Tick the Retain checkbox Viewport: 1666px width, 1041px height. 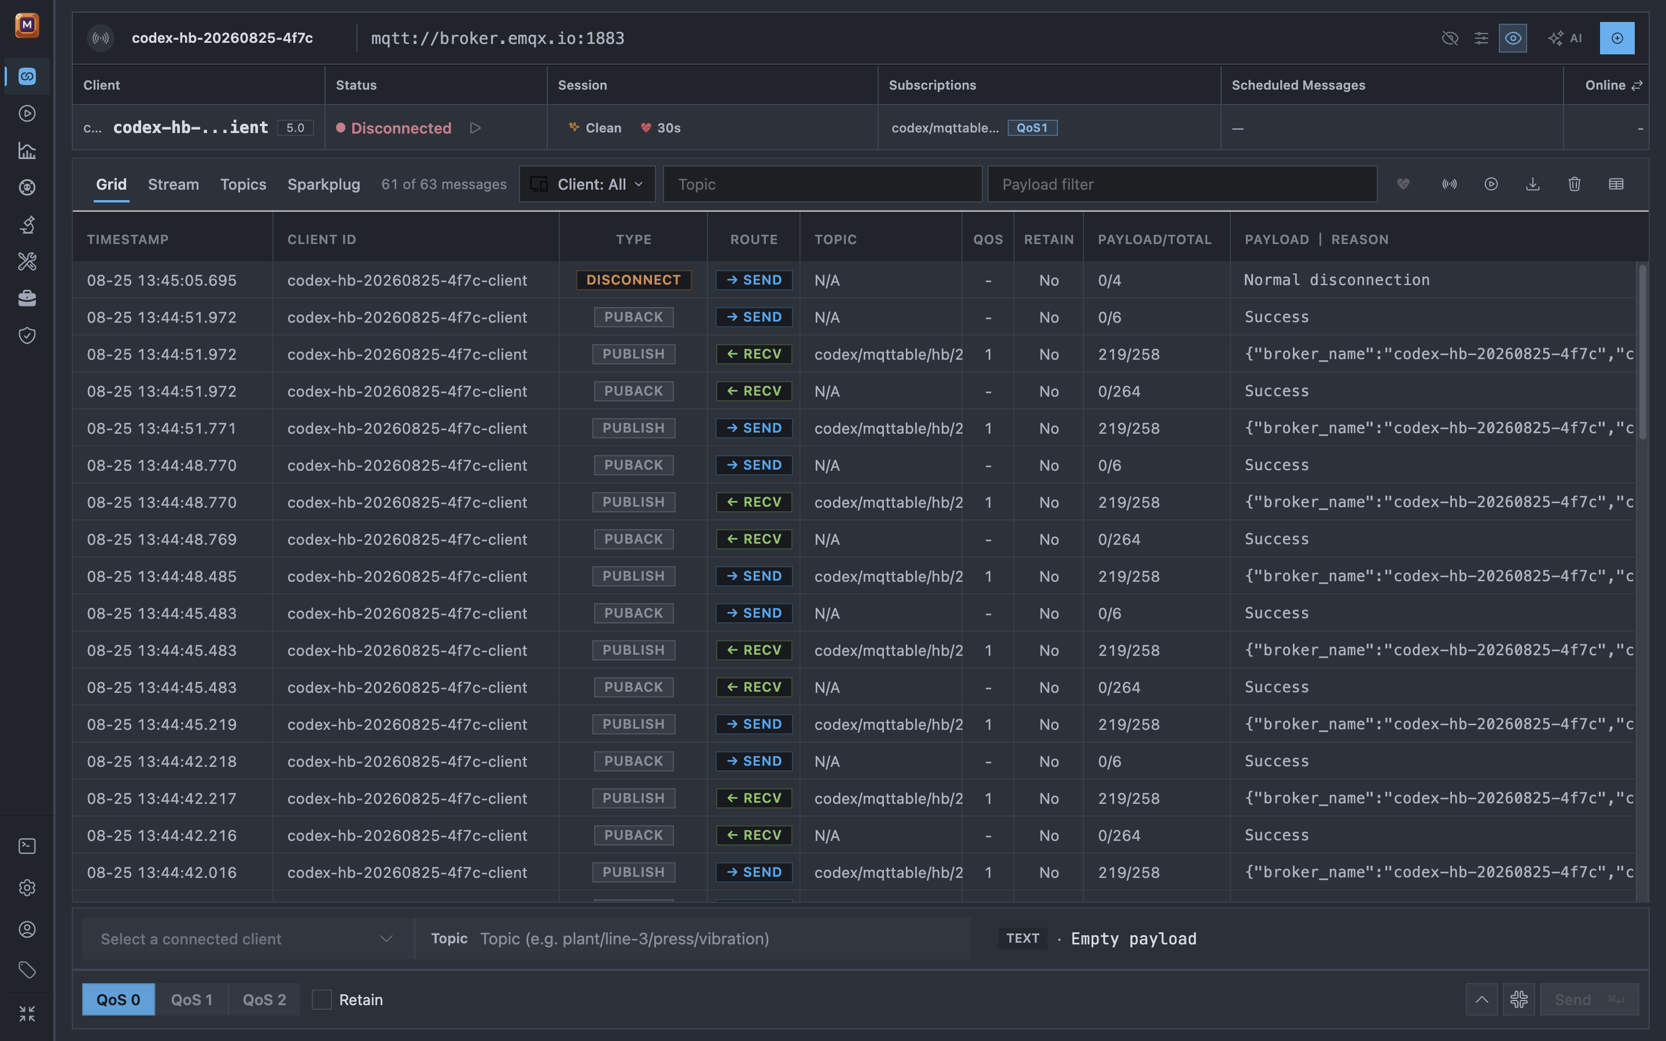[322, 1000]
